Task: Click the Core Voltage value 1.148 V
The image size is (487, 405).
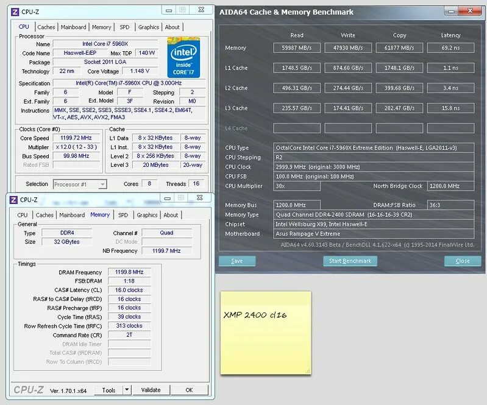Action: (140, 71)
